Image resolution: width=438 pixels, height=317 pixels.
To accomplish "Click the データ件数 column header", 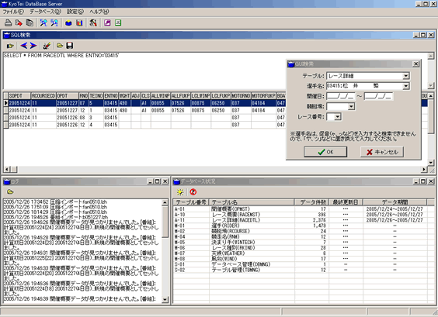I will [311, 202].
